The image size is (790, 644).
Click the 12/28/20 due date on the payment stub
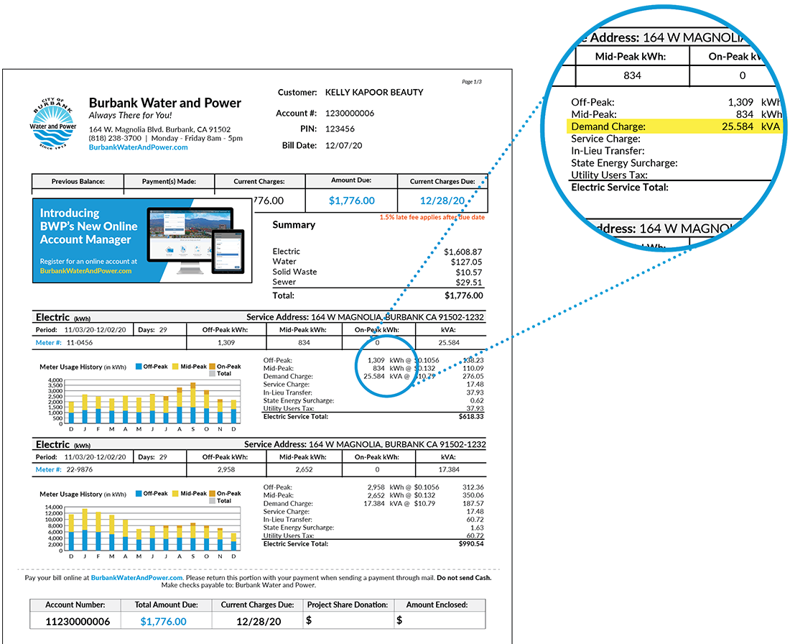click(x=259, y=621)
